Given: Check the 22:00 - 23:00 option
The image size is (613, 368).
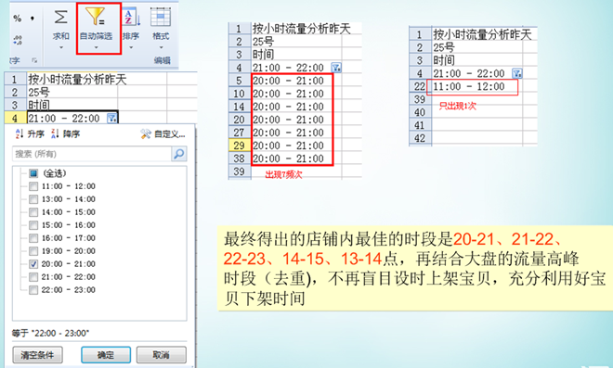Looking at the screenshot, I should pos(33,290).
